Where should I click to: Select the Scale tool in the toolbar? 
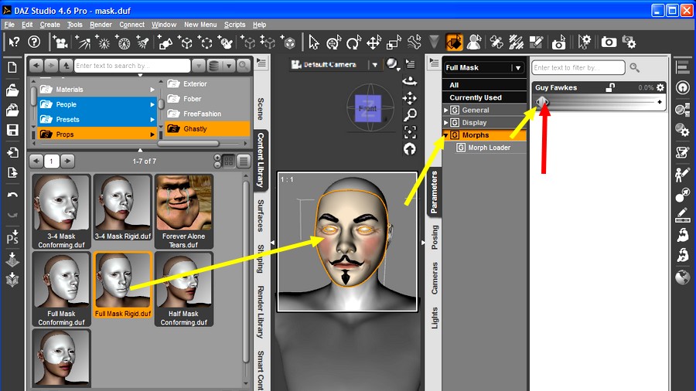coord(394,42)
